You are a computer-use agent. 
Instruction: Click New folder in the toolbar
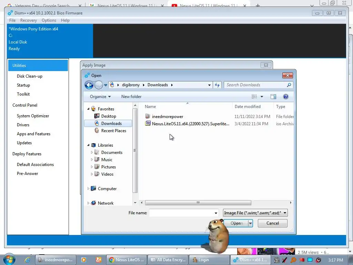coord(131,97)
